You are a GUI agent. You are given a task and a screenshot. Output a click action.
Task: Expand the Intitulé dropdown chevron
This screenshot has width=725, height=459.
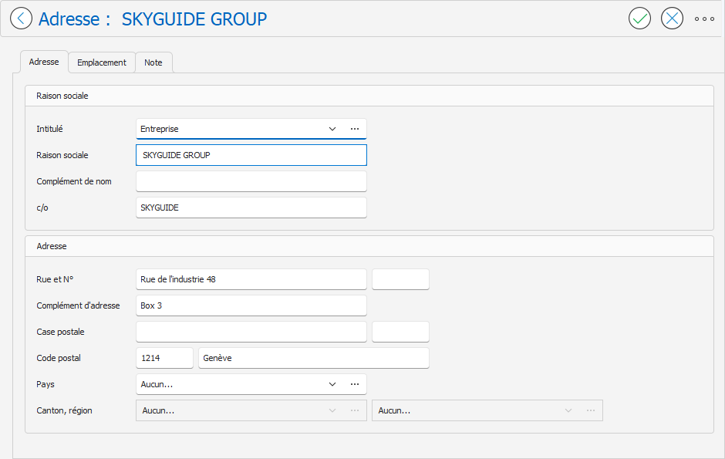pyautogui.click(x=332, y=129)
